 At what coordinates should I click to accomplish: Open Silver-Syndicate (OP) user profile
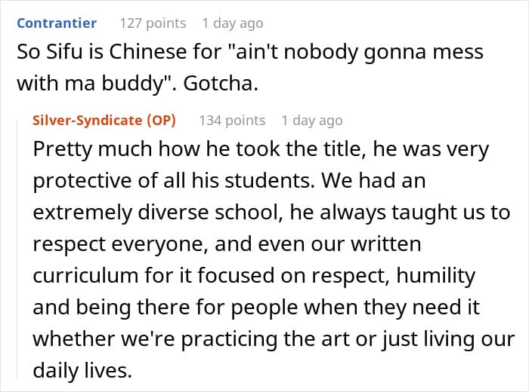pyautogui.click(x=104, y=121)
